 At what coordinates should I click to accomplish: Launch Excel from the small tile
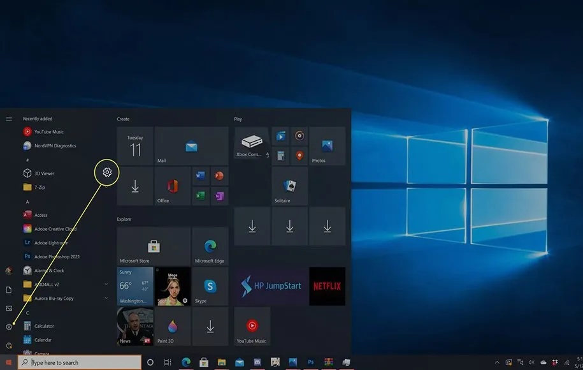pos(201,196)
